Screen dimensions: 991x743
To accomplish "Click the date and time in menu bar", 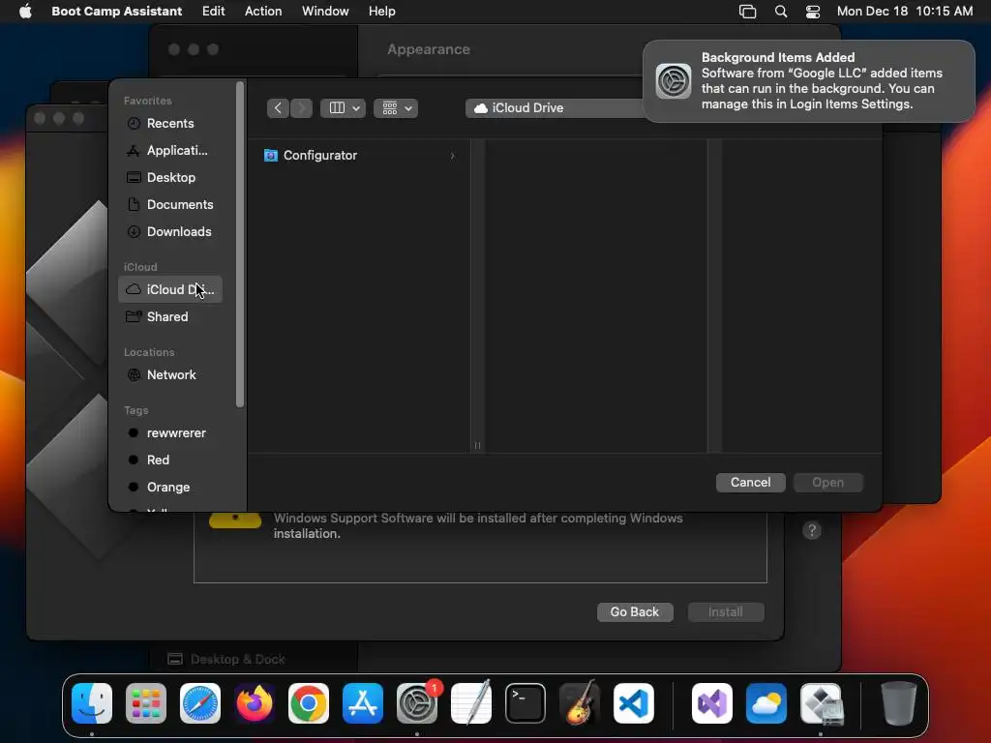I will (905, 12).
